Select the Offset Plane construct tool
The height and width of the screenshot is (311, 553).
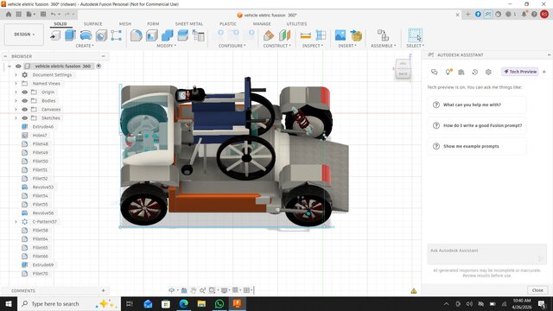[x=269, y=35]
